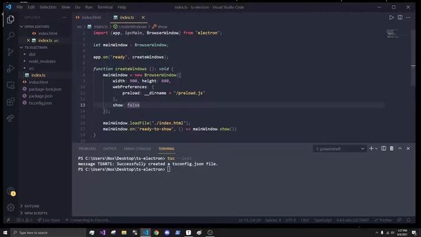Open Explorer panel more actions ellipsis
This screenshot has height=237, width=421.
pos(64,18)
